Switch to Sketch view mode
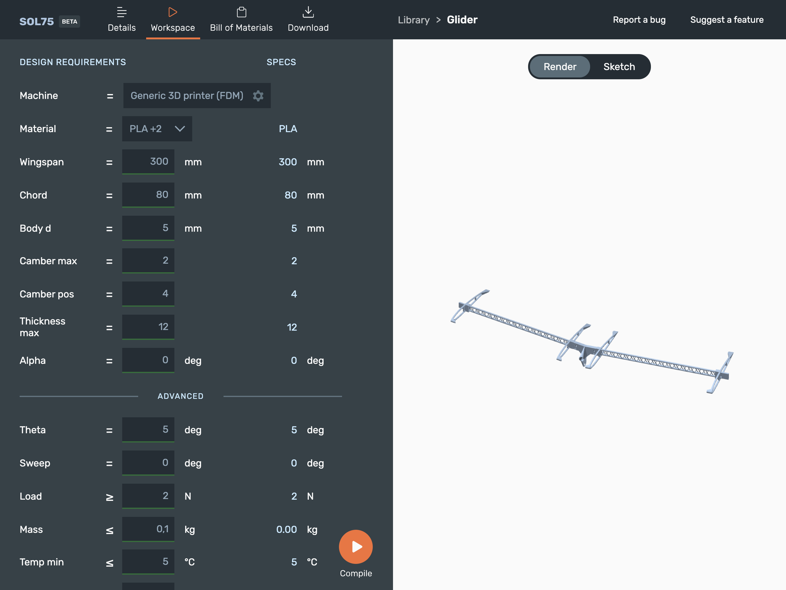 [620, 66]
